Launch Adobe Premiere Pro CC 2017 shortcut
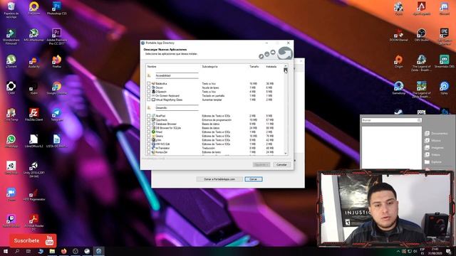 [57, 36]
